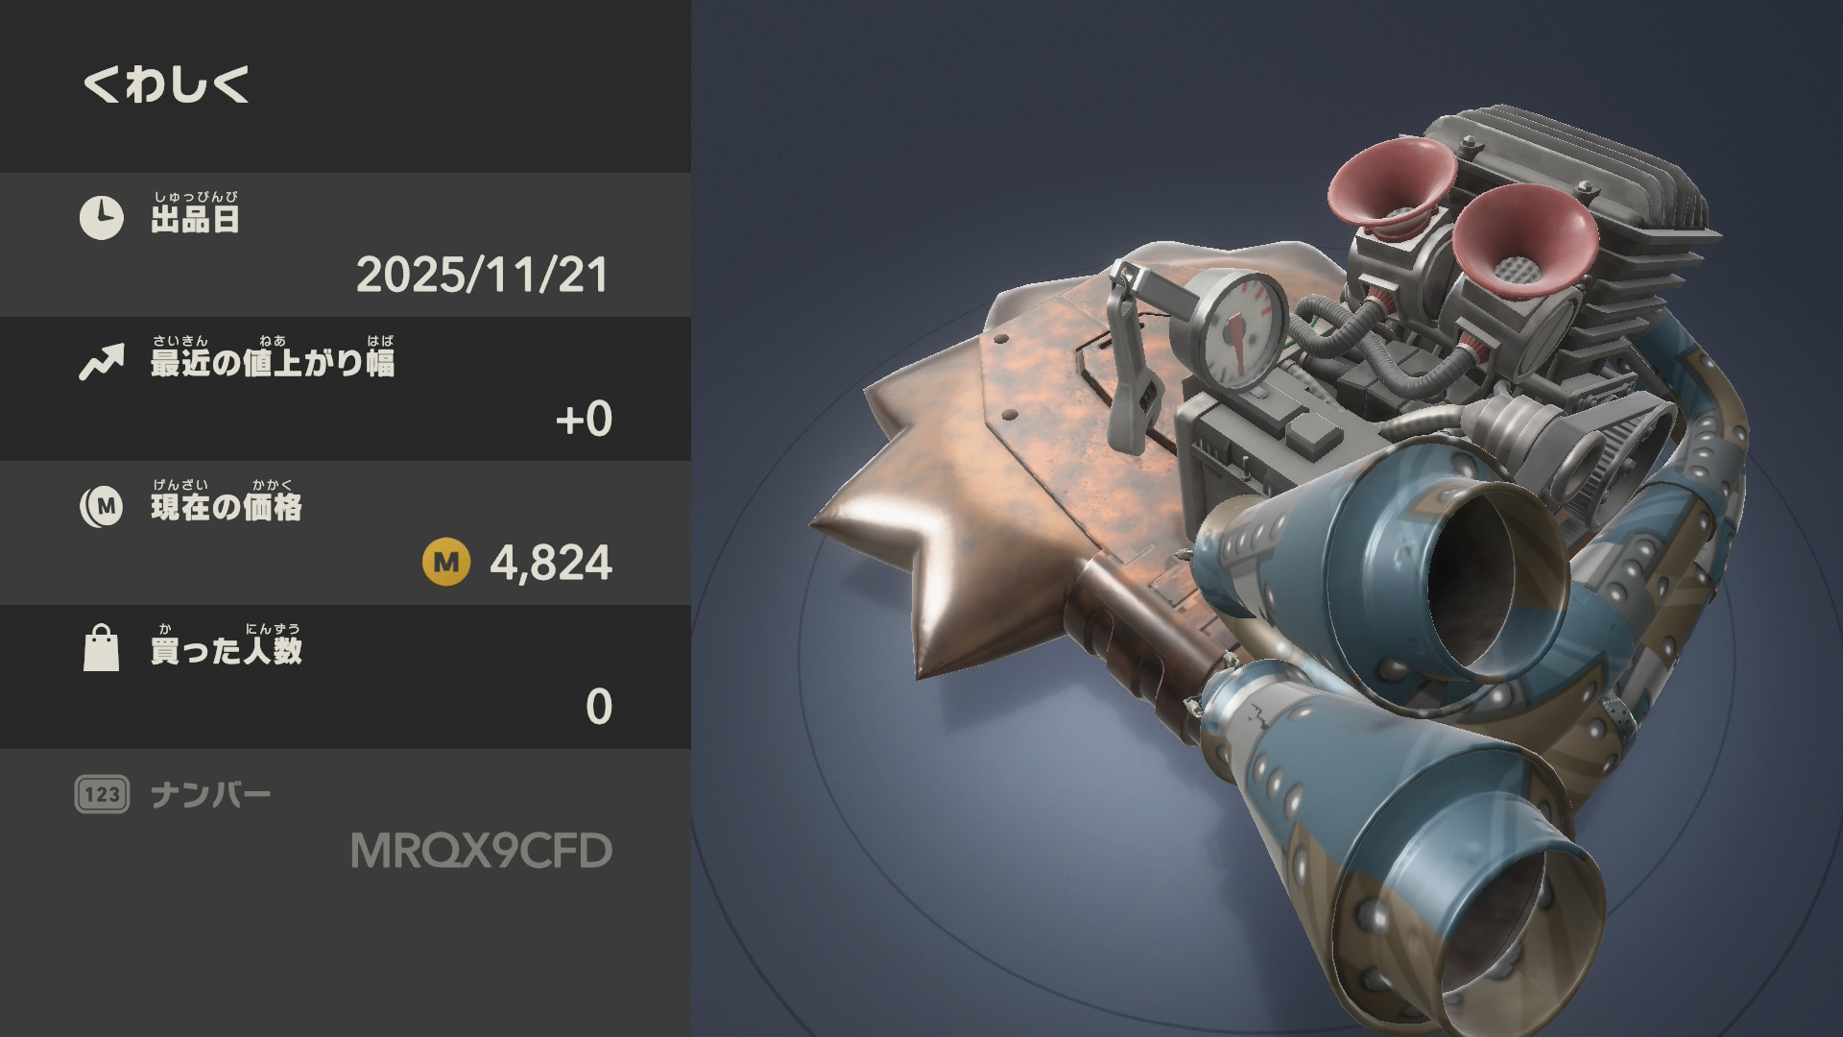Click the M coin icon beside 現在の価格
This screenshot has width=1843, height=1037.
tap(101, 506)
